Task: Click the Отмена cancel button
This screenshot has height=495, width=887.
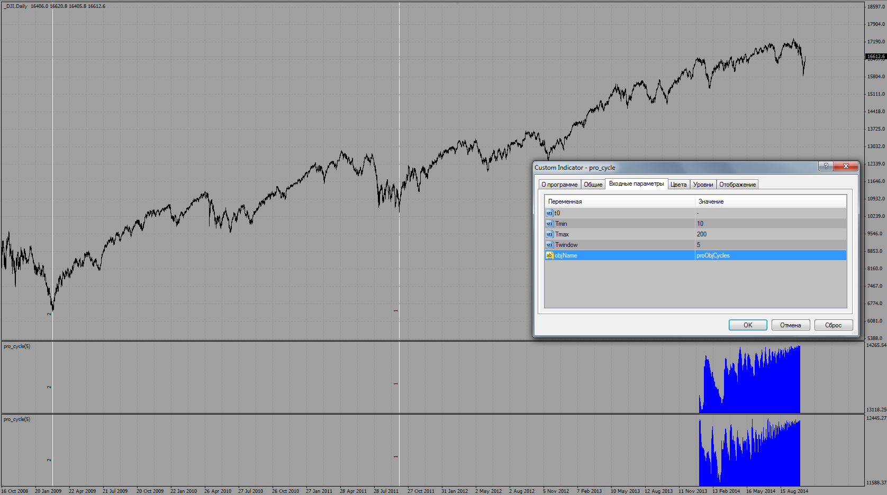Action: coord(790,325)
